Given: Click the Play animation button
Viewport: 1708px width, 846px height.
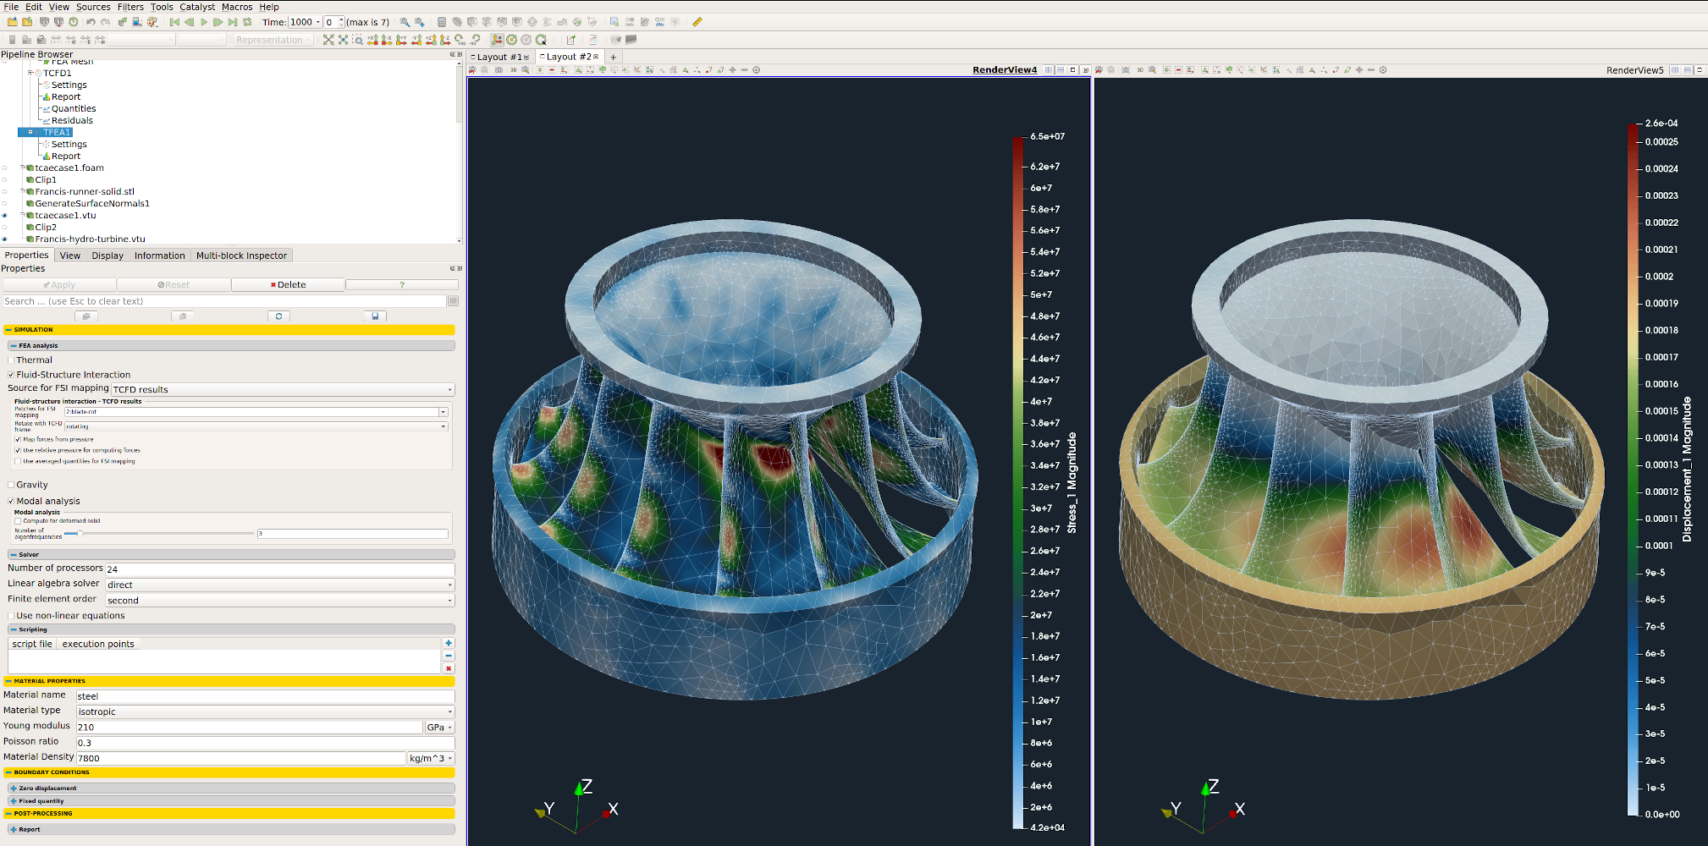Looking at the screenshot, I should point(204,22).
